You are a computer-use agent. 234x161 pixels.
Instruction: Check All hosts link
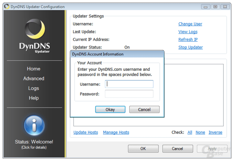pos(190,132)
